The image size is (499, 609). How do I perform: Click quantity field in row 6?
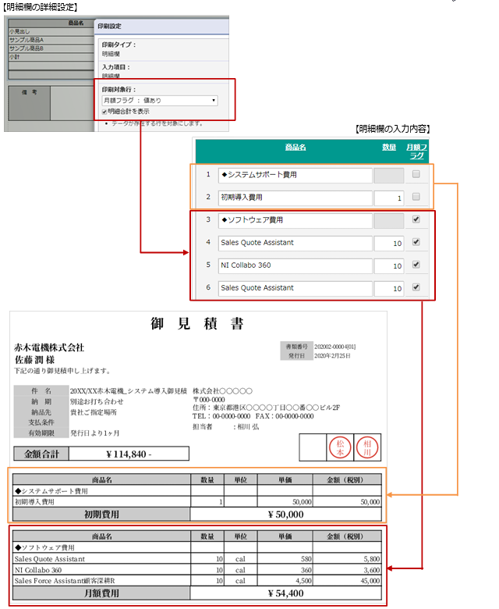(389, 289)
